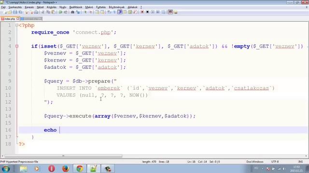Open the Function List toolbar icon
The width and height of the screenshot is (309, 173).
[135, 12]
